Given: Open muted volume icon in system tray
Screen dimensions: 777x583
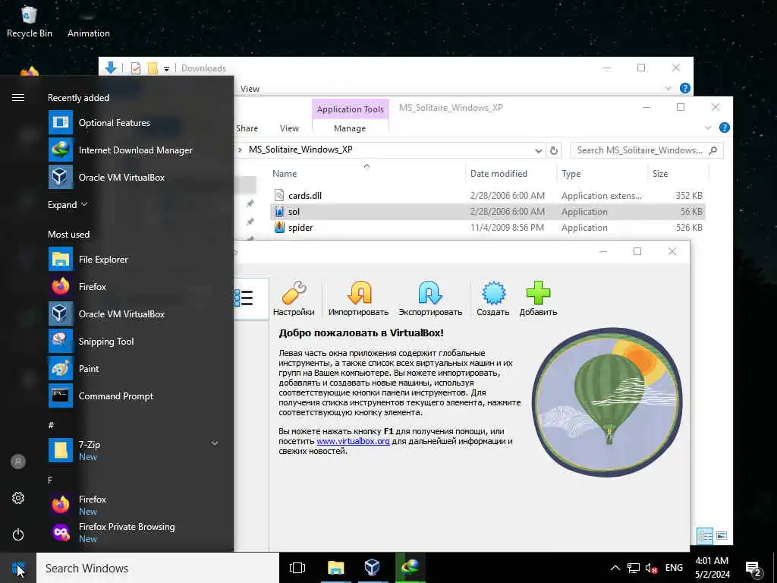Looking at the screenshot, I should pyautogui.click(x=651, y=568).
